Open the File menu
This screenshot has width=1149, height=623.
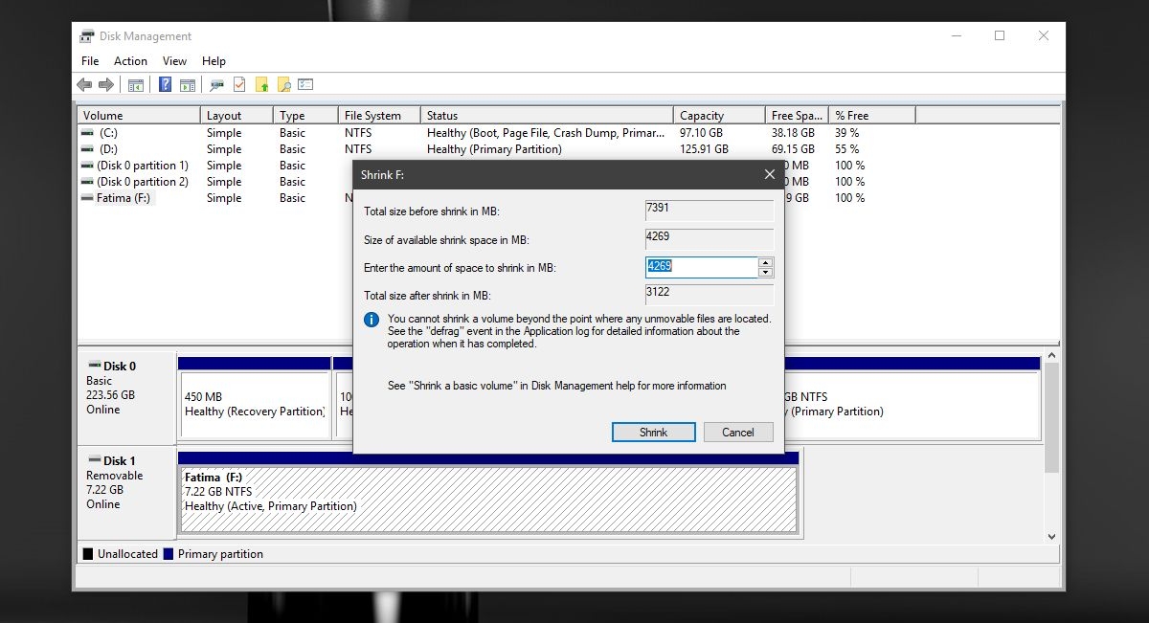click(90, 61)
